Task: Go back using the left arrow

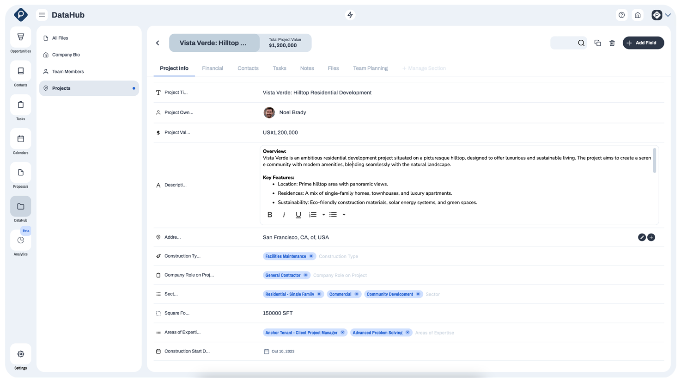Action: [158, 43]
